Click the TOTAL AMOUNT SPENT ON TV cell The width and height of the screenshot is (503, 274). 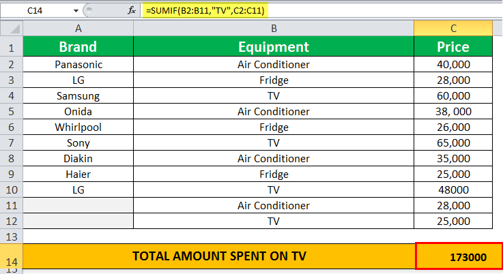coord(219,256)
